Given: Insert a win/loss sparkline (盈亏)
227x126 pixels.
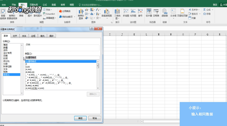Looking at the screenshot, I should pyautogui.click(x=140, y=13).
